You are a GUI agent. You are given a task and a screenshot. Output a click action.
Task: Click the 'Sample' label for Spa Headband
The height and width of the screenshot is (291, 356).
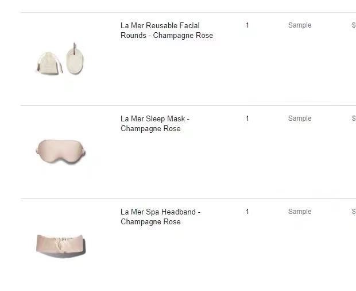point(300,212)
